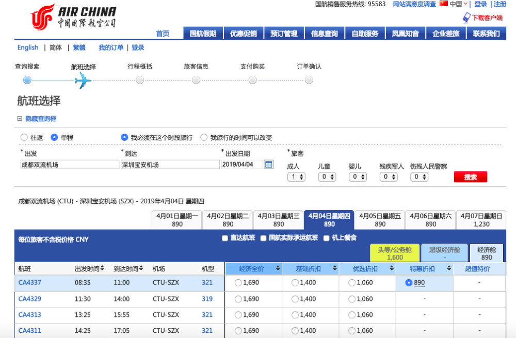This screenshot has width=516, height=338.
Task: Select the 往返 trip radio button
Action: click(23, 137)
